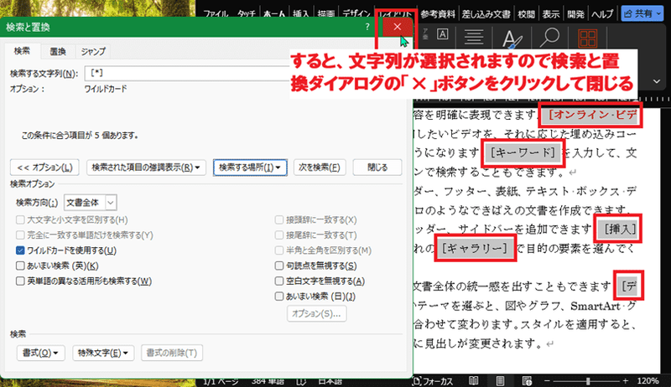Open the ヘルプ ribbon tab
The width and height of the screenshot is (671, 387).
coord(602,14)
